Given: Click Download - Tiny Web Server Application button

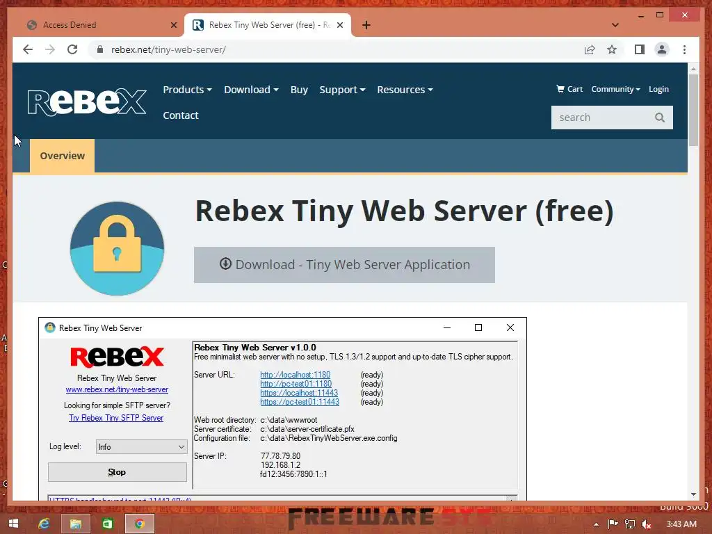Looking at the screenshot, I should click(344, 265).
